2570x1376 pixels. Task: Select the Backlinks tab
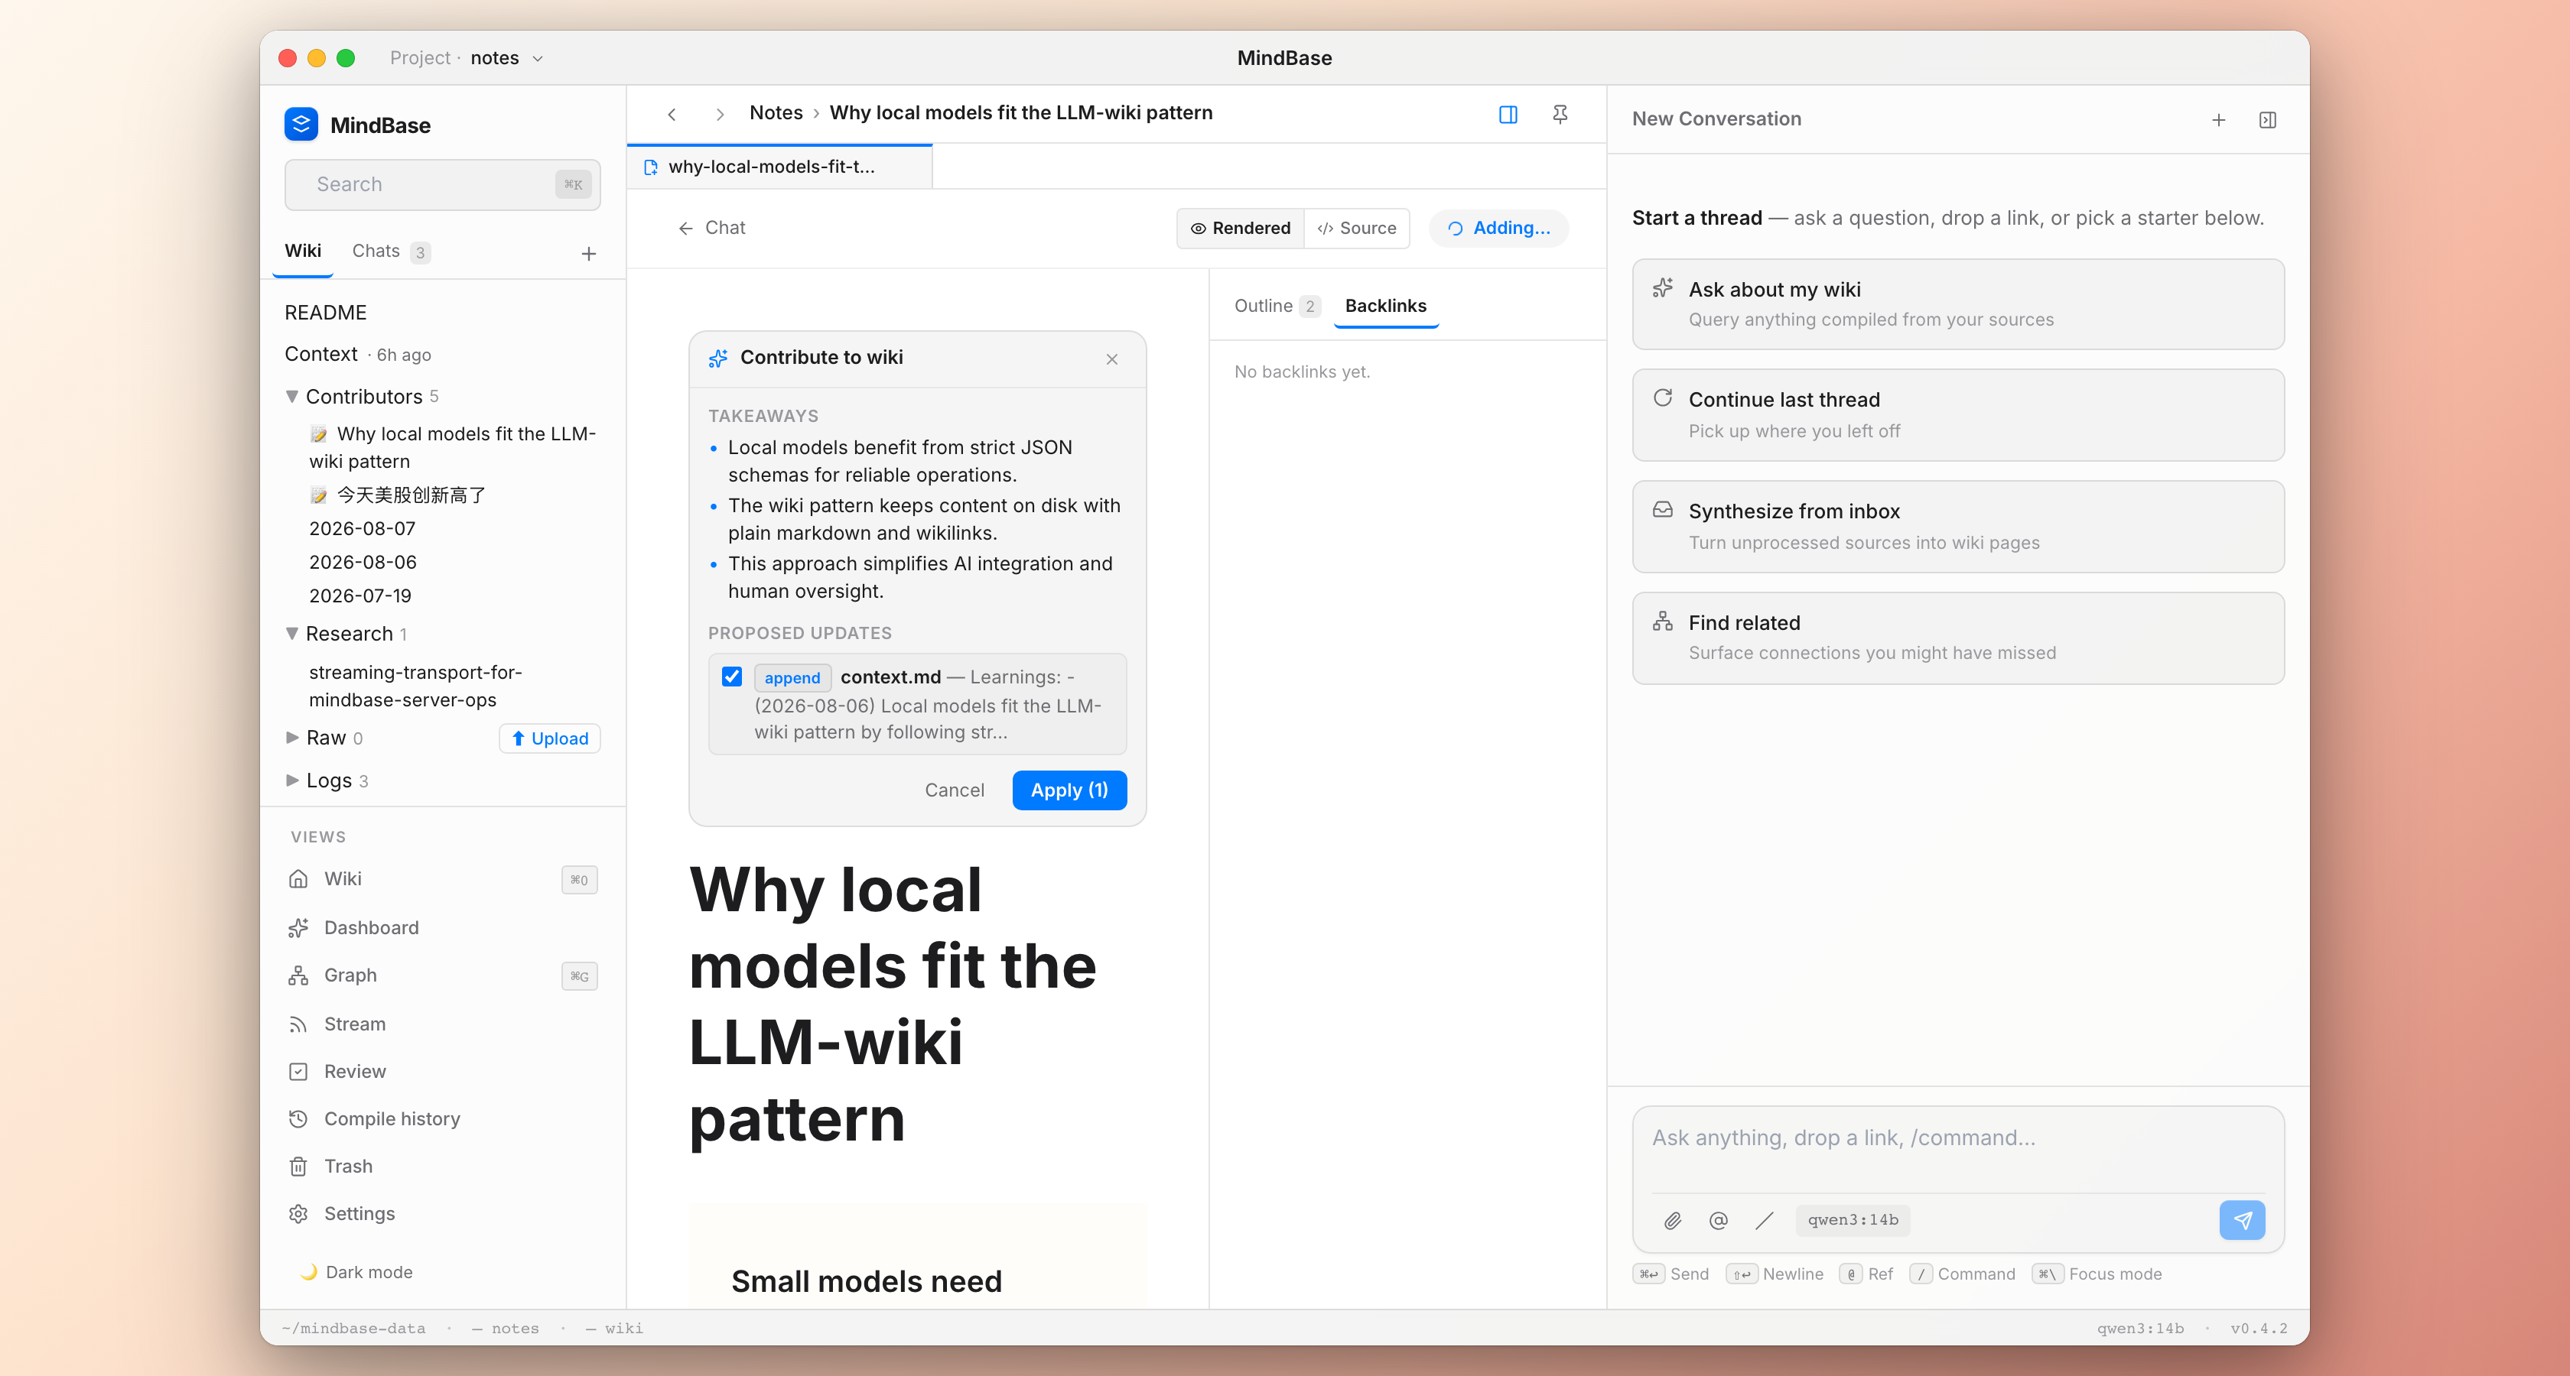(1386, 306)
